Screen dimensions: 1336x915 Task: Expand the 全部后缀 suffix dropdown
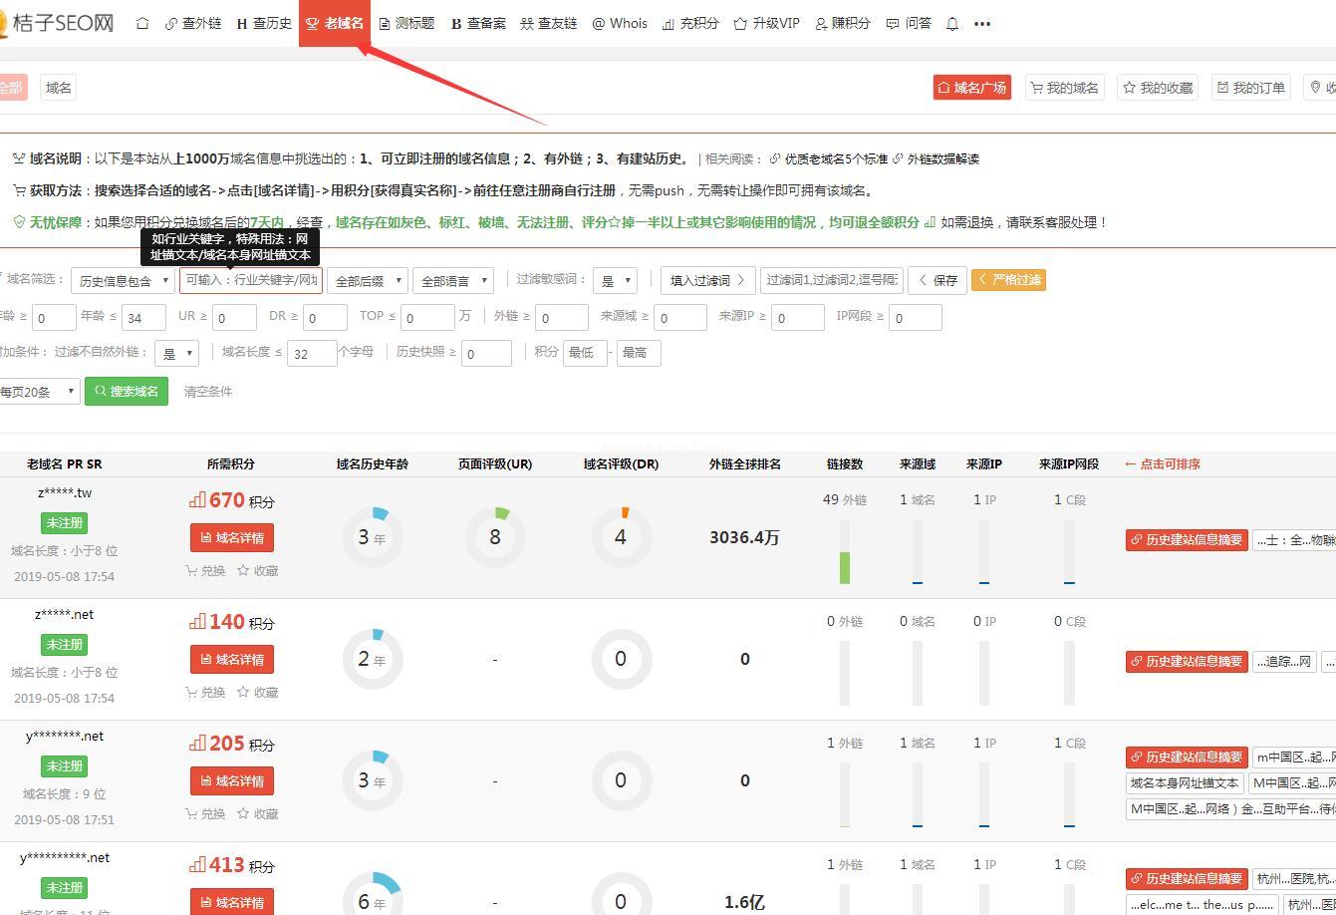368,281
